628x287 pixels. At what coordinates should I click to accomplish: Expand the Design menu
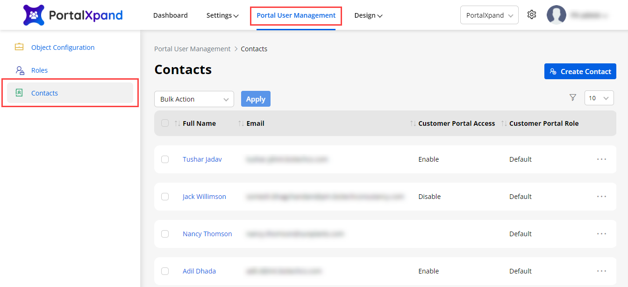(368, 15)
